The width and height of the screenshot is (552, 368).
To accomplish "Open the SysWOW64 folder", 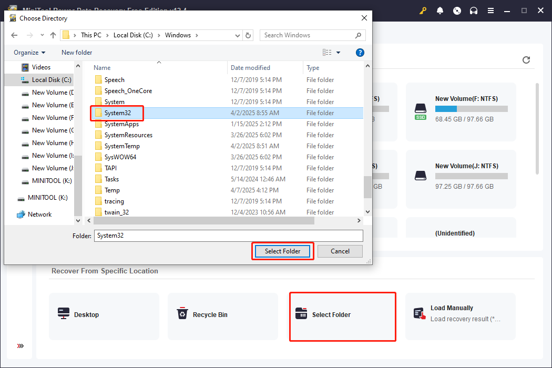I will [x=122, y=157].
